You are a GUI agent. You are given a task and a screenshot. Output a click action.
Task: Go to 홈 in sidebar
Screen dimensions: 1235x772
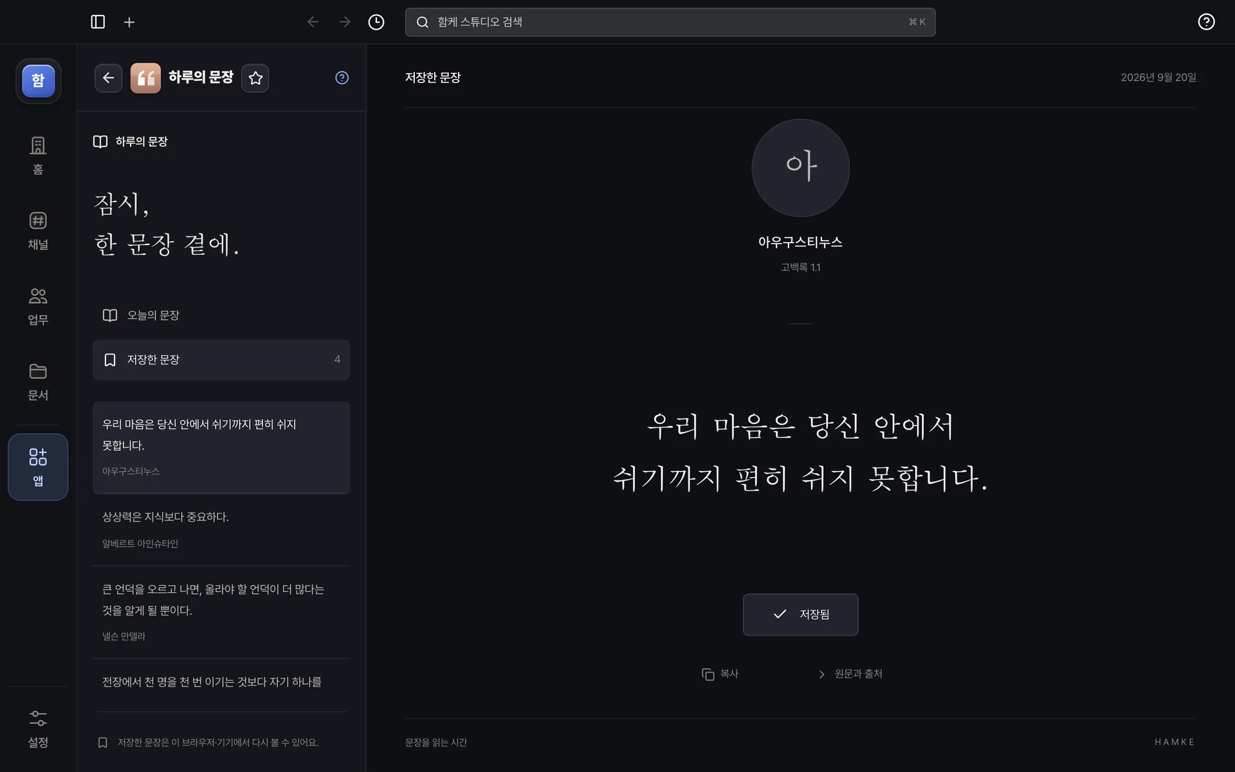pos(38,155)
